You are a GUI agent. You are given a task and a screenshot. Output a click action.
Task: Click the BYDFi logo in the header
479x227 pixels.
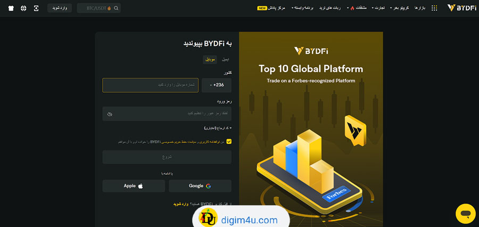coord(461,8)
